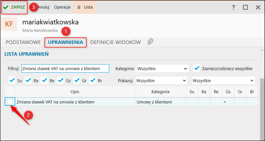Click the mariakwiatkowska username title
Image resolution: width=265 pixels, height=141 pixels.
coord(50,22)
